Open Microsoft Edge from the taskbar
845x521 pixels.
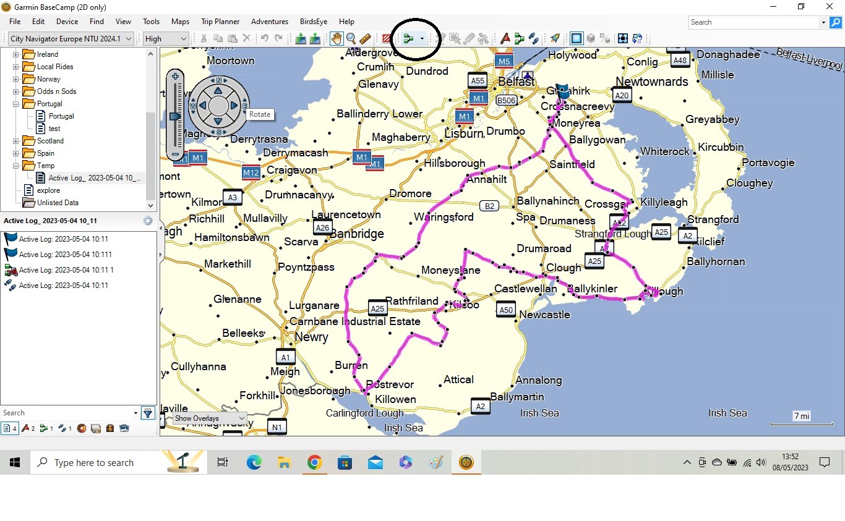click(x=254, y=462)
